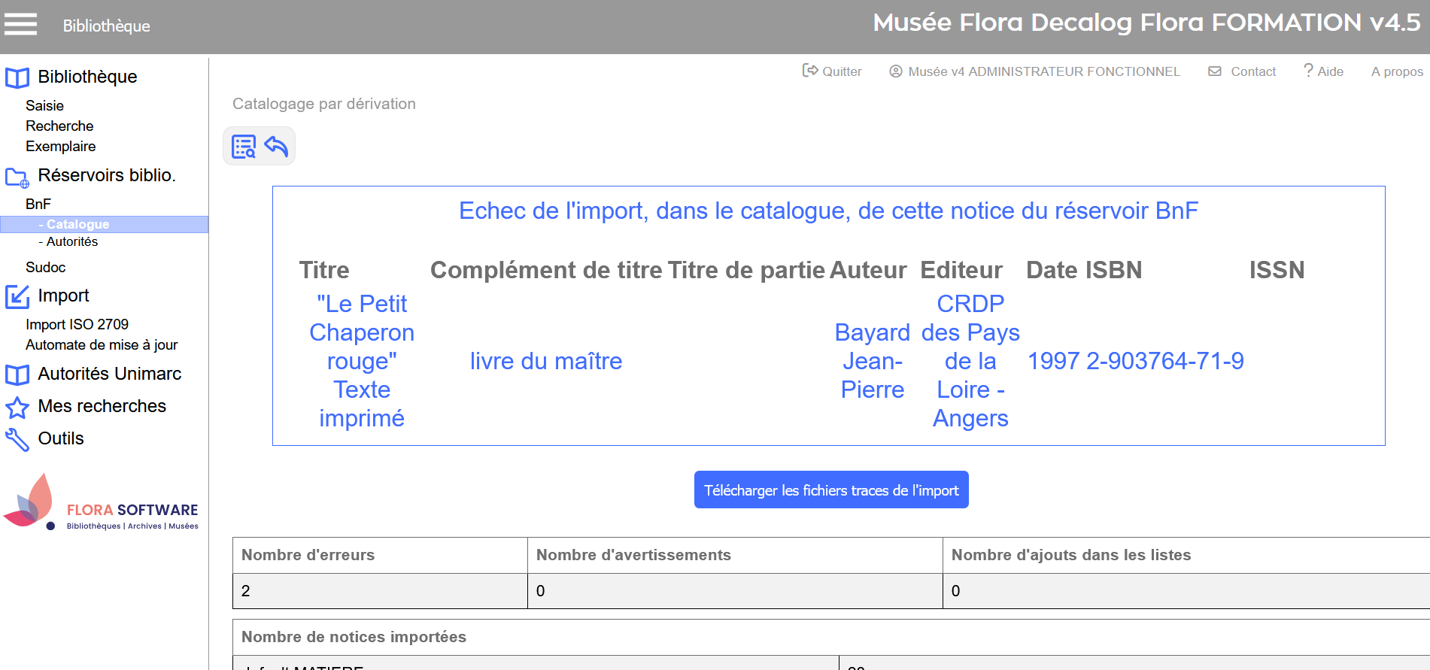Open the A propos page
This screenshot has height=670, width=1430.
coord(1396,71)
